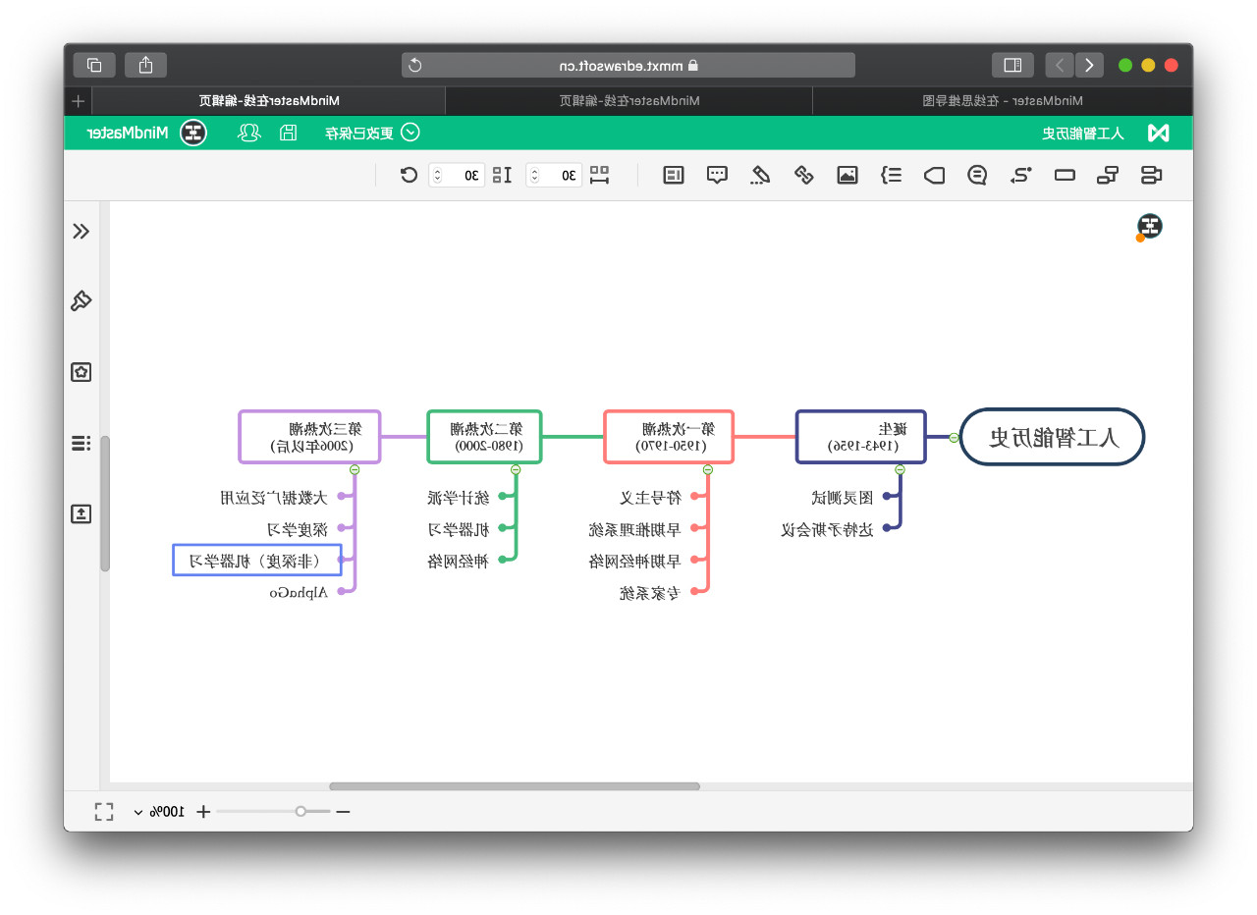Click the horizontal spacing icon
The width and height of the screenshot is (1257, 915).
pyautogui.click(x=599, y=176)
